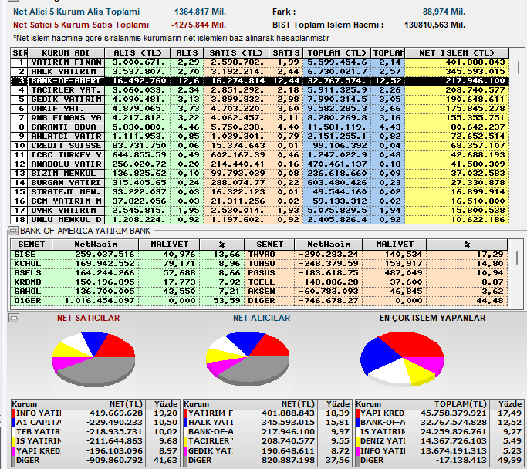The image size is (527, 469).
Task: Select the STRATEJI MEN. row
Action: 259,192
